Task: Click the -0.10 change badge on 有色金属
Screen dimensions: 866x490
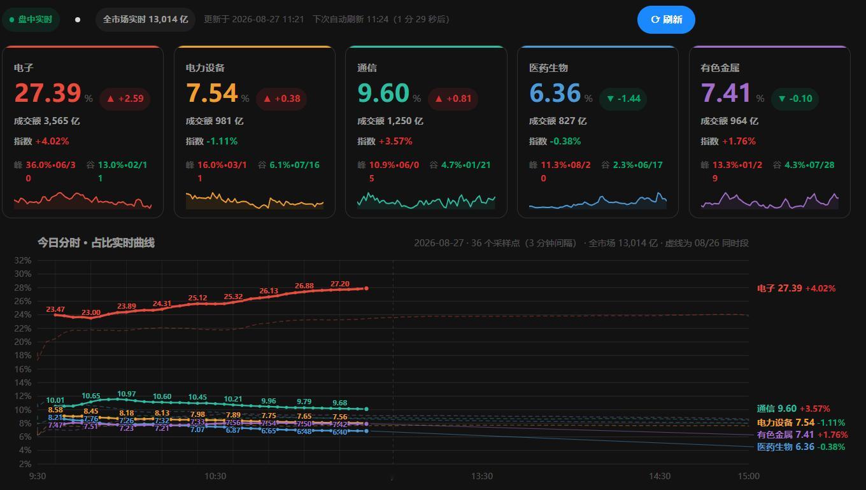Action: tap(795, 99)
